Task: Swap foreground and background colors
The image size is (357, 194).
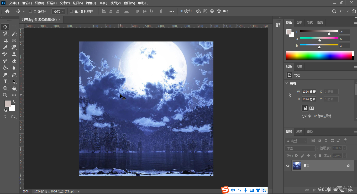Action: click(x=14, y=102)
